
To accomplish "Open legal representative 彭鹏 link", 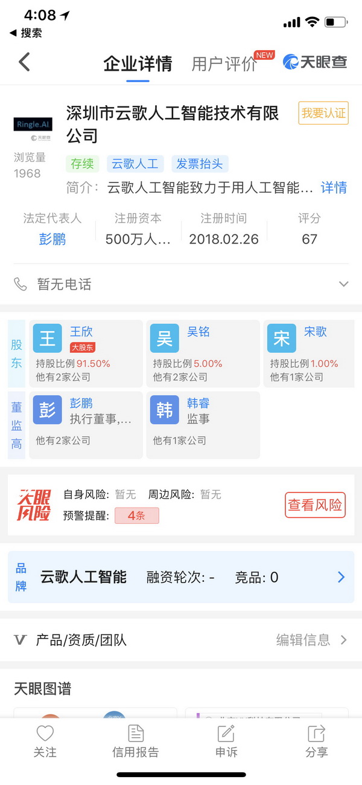I will 52,239.
